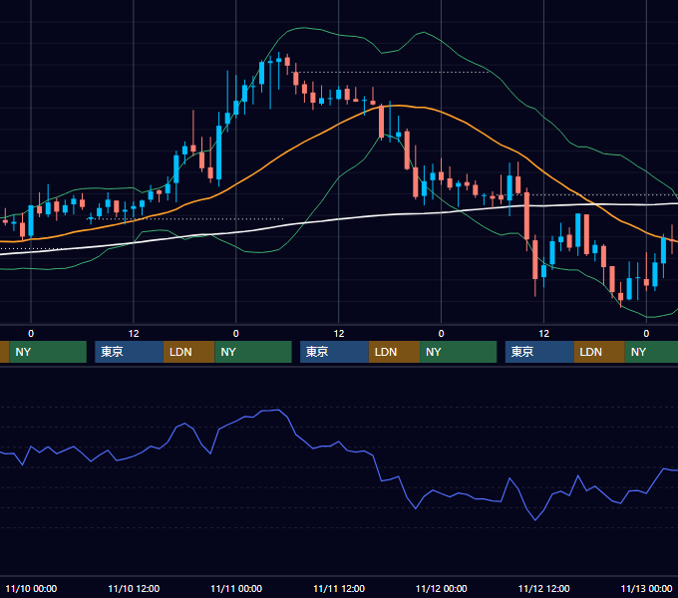Screen dimensions: 678x598
Task: Click the 11/10 12:00 date label
Action: (x=134, y=588)
